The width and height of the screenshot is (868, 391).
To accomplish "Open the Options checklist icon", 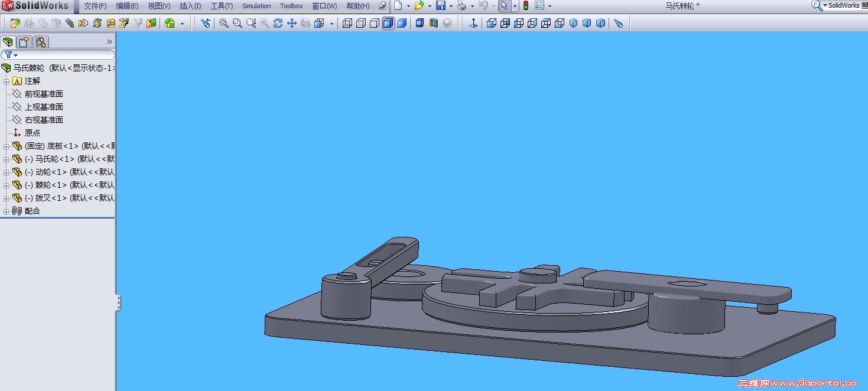I will [539, 6].
